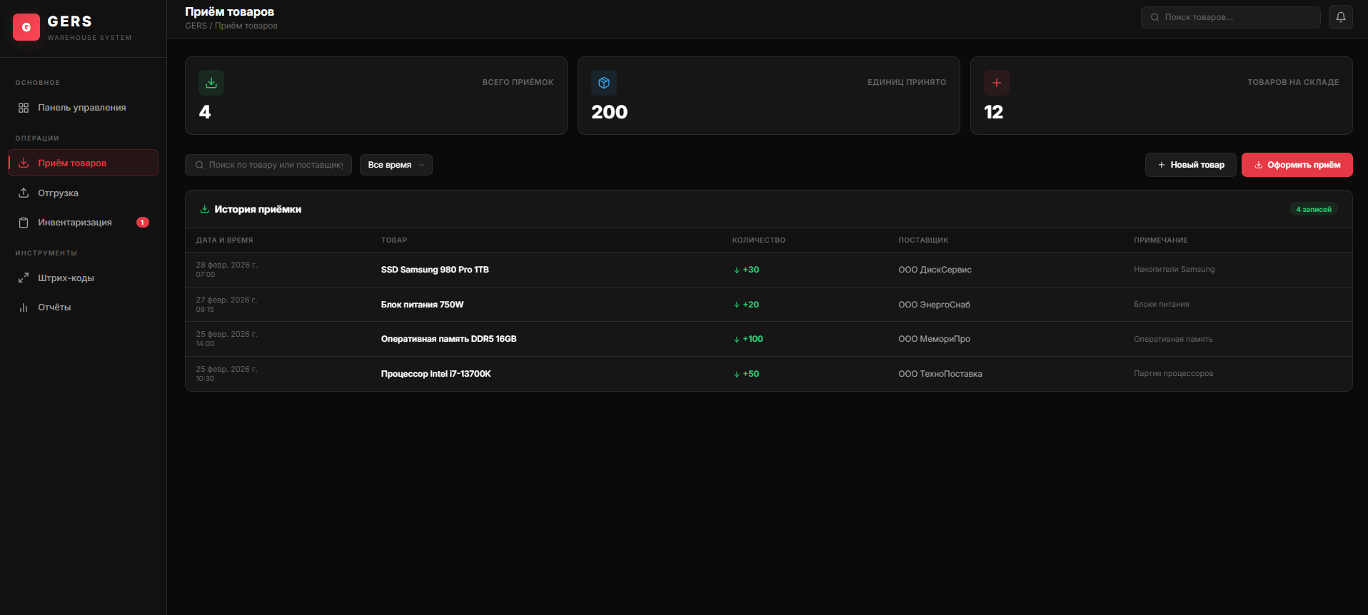The image size is (1368, 615).
Task: Click the blue box icon in Единиц принято card
Action: click(x=604, y=83)
